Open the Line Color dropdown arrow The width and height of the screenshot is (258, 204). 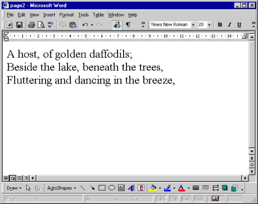pos(174,188)
